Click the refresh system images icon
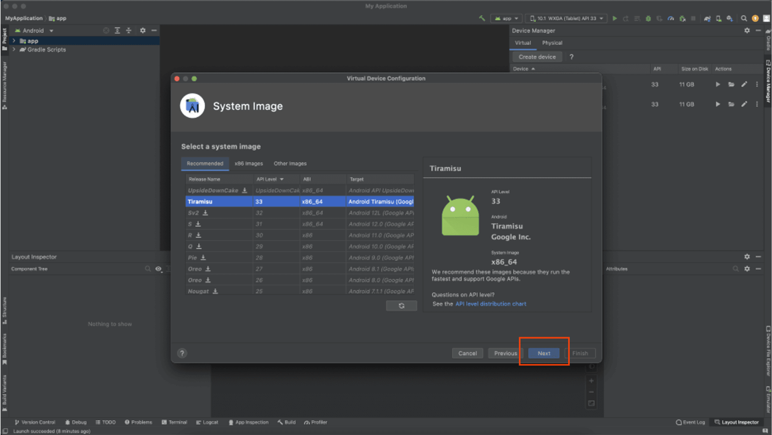The height and width of the screenshot is (435, 772). pyautogui.click(x=401, y=306)
